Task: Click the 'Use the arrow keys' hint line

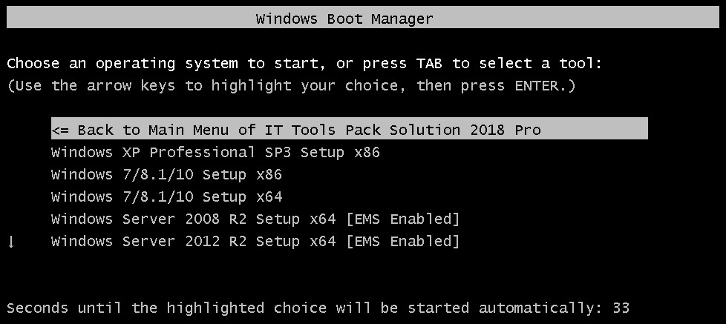Action: pos(291,85)
